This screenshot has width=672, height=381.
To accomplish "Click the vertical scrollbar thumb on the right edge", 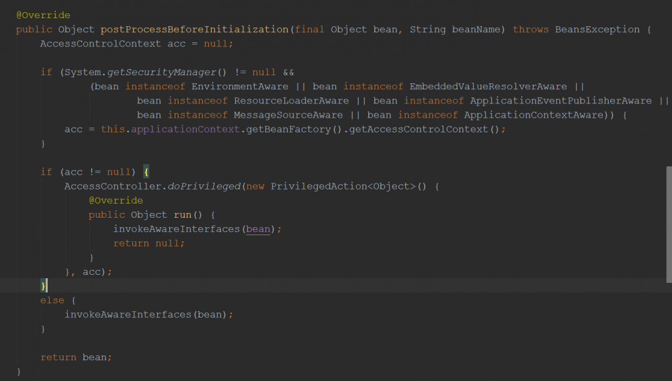I will tap(669, 224).
